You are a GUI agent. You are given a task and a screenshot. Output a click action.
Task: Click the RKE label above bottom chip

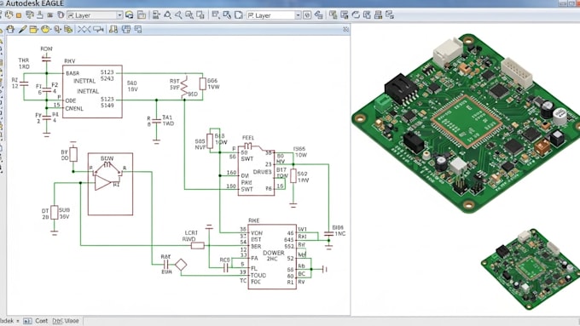254,220
